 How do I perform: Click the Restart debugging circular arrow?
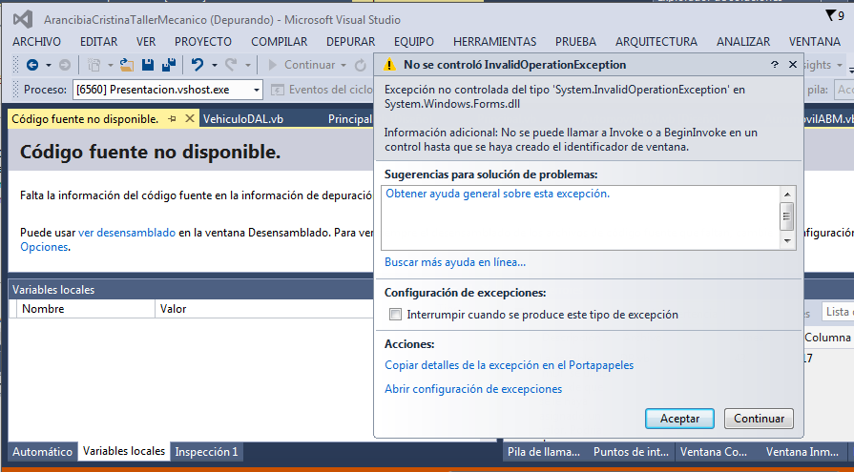[360, 66]
